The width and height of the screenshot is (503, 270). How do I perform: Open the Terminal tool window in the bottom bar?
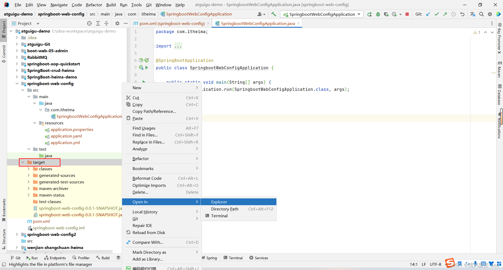point(233,258)
